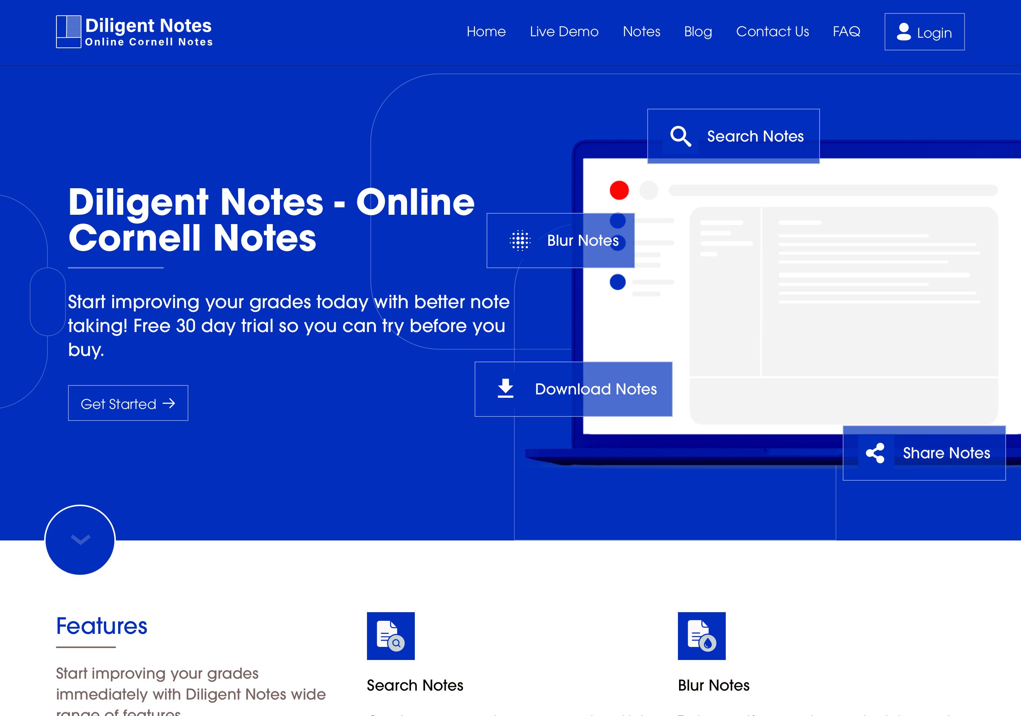This screenshot has height=716, width=1021.
Task: Open the Notes page from navigation
Action: [x=641, y=31]
